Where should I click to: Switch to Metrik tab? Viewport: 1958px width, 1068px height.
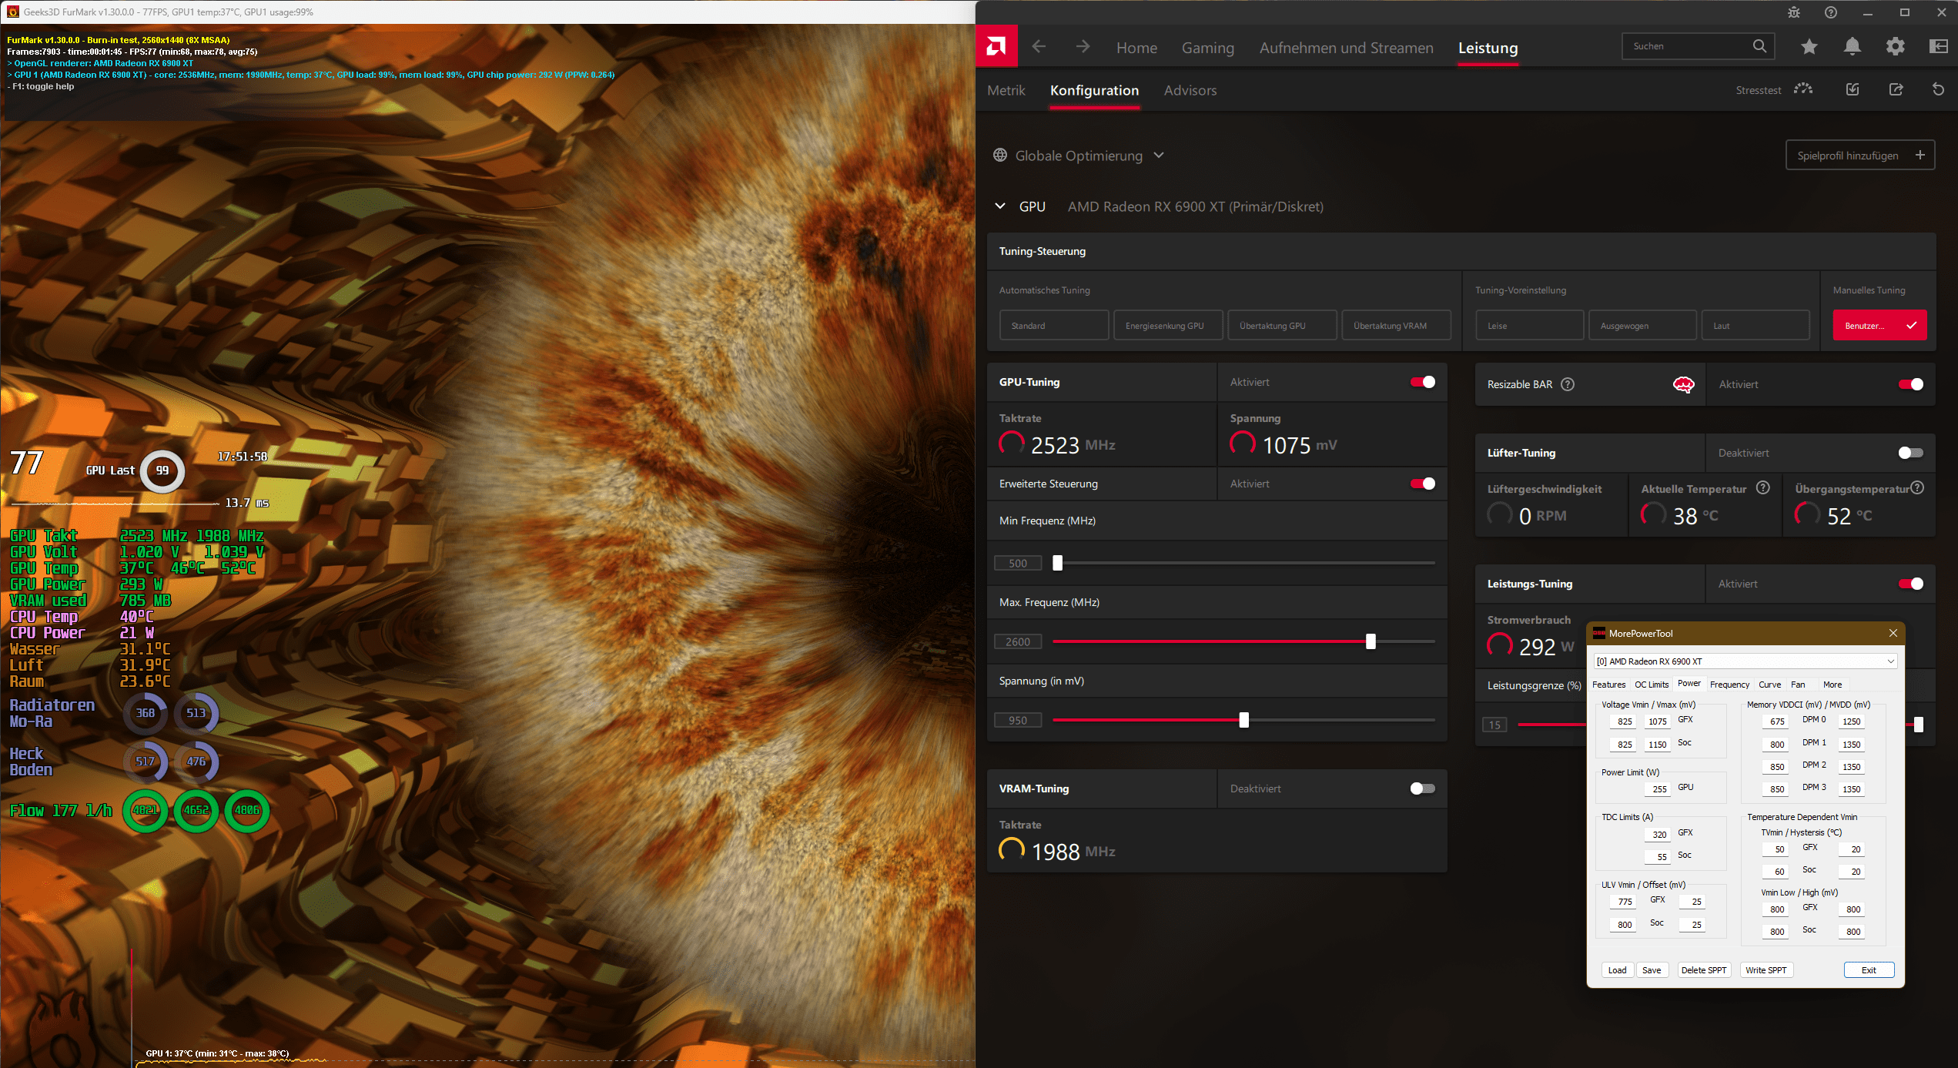point(1006,90)
